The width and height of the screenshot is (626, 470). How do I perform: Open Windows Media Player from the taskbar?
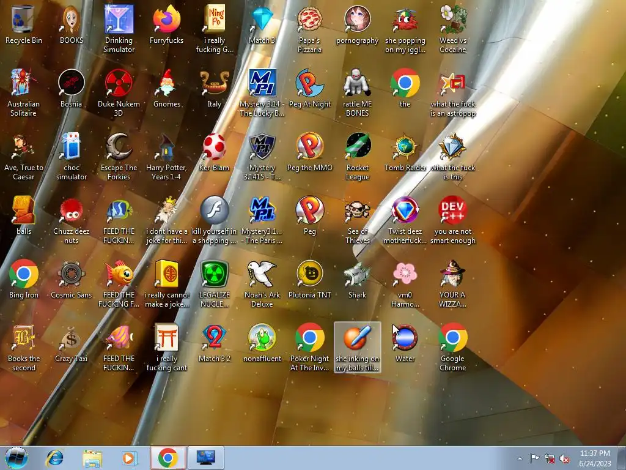(129, 458)
